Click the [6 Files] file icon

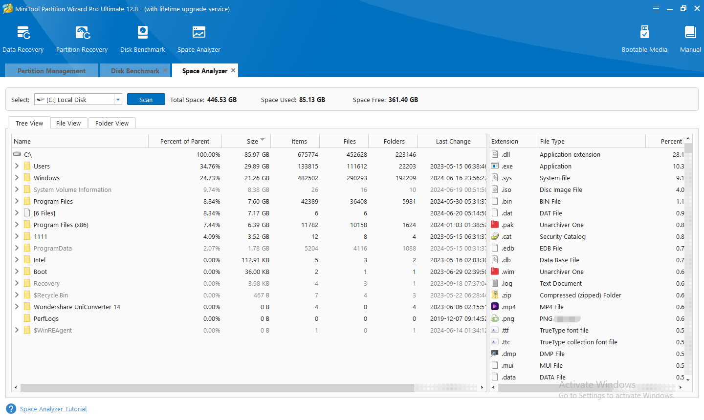pyautogui.click(x=27, y=213)
